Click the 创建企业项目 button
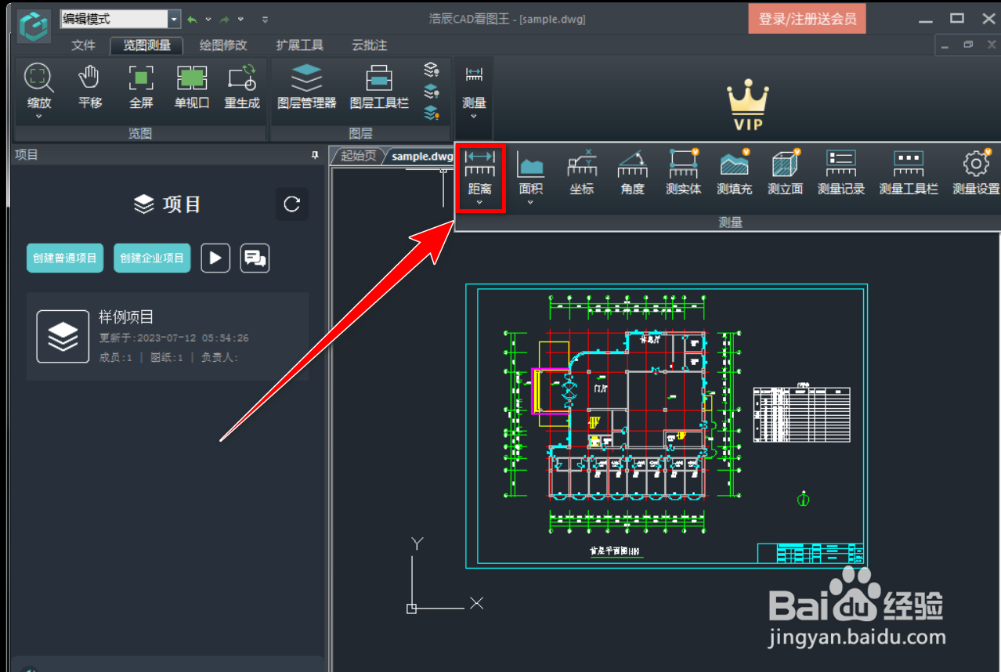 pyautogui.click(x=152, y=258)
